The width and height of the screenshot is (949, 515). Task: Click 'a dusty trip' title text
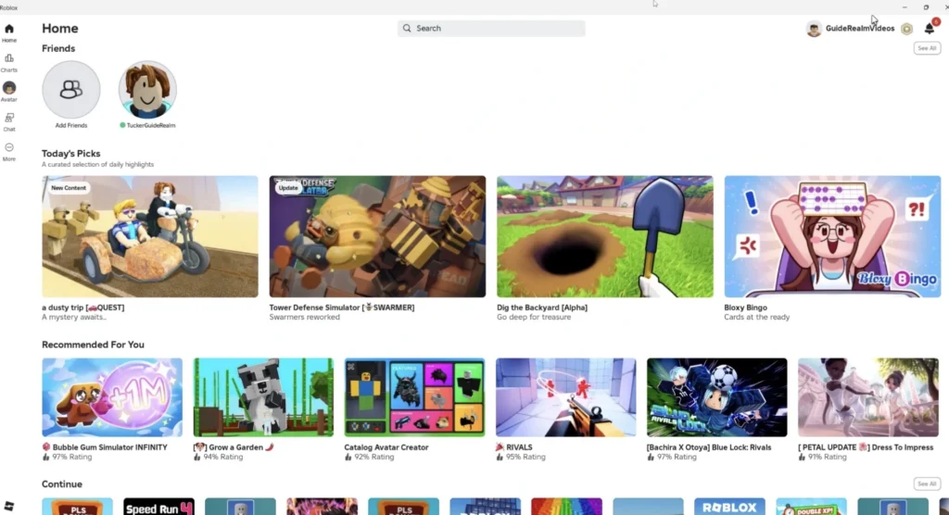pyautogui.click(x=82, y=308)
